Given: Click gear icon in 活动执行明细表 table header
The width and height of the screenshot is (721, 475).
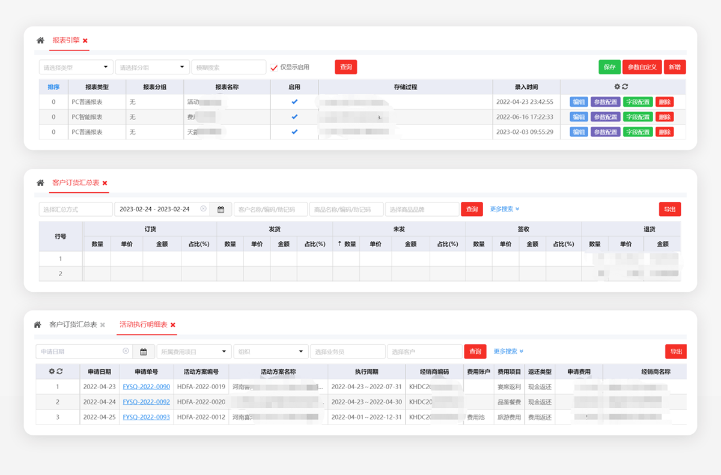Looking at the screenshot, I should tap(52, 372).
